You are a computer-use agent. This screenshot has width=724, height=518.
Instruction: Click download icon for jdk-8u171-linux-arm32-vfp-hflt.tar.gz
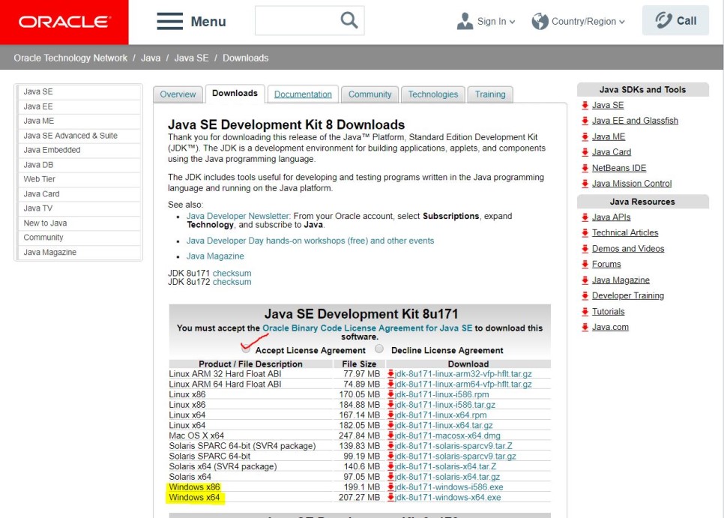tap(390, 373)
